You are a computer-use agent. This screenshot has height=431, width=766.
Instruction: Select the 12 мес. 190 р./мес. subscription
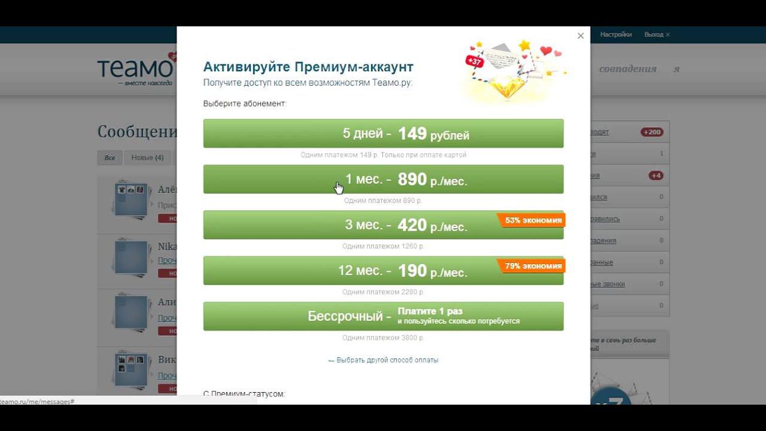coord(383,271)
